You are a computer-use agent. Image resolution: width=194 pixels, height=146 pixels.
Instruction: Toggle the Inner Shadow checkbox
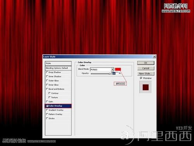pos(47,76)
